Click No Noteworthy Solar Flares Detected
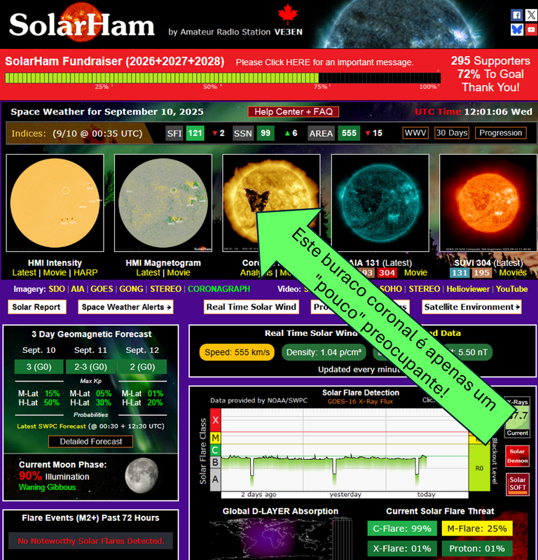 91,541
